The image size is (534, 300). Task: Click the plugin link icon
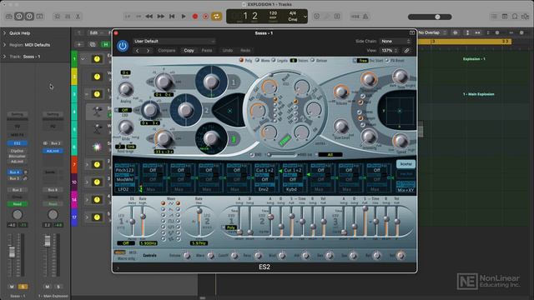pyautogui.click(x=406, y=51)
